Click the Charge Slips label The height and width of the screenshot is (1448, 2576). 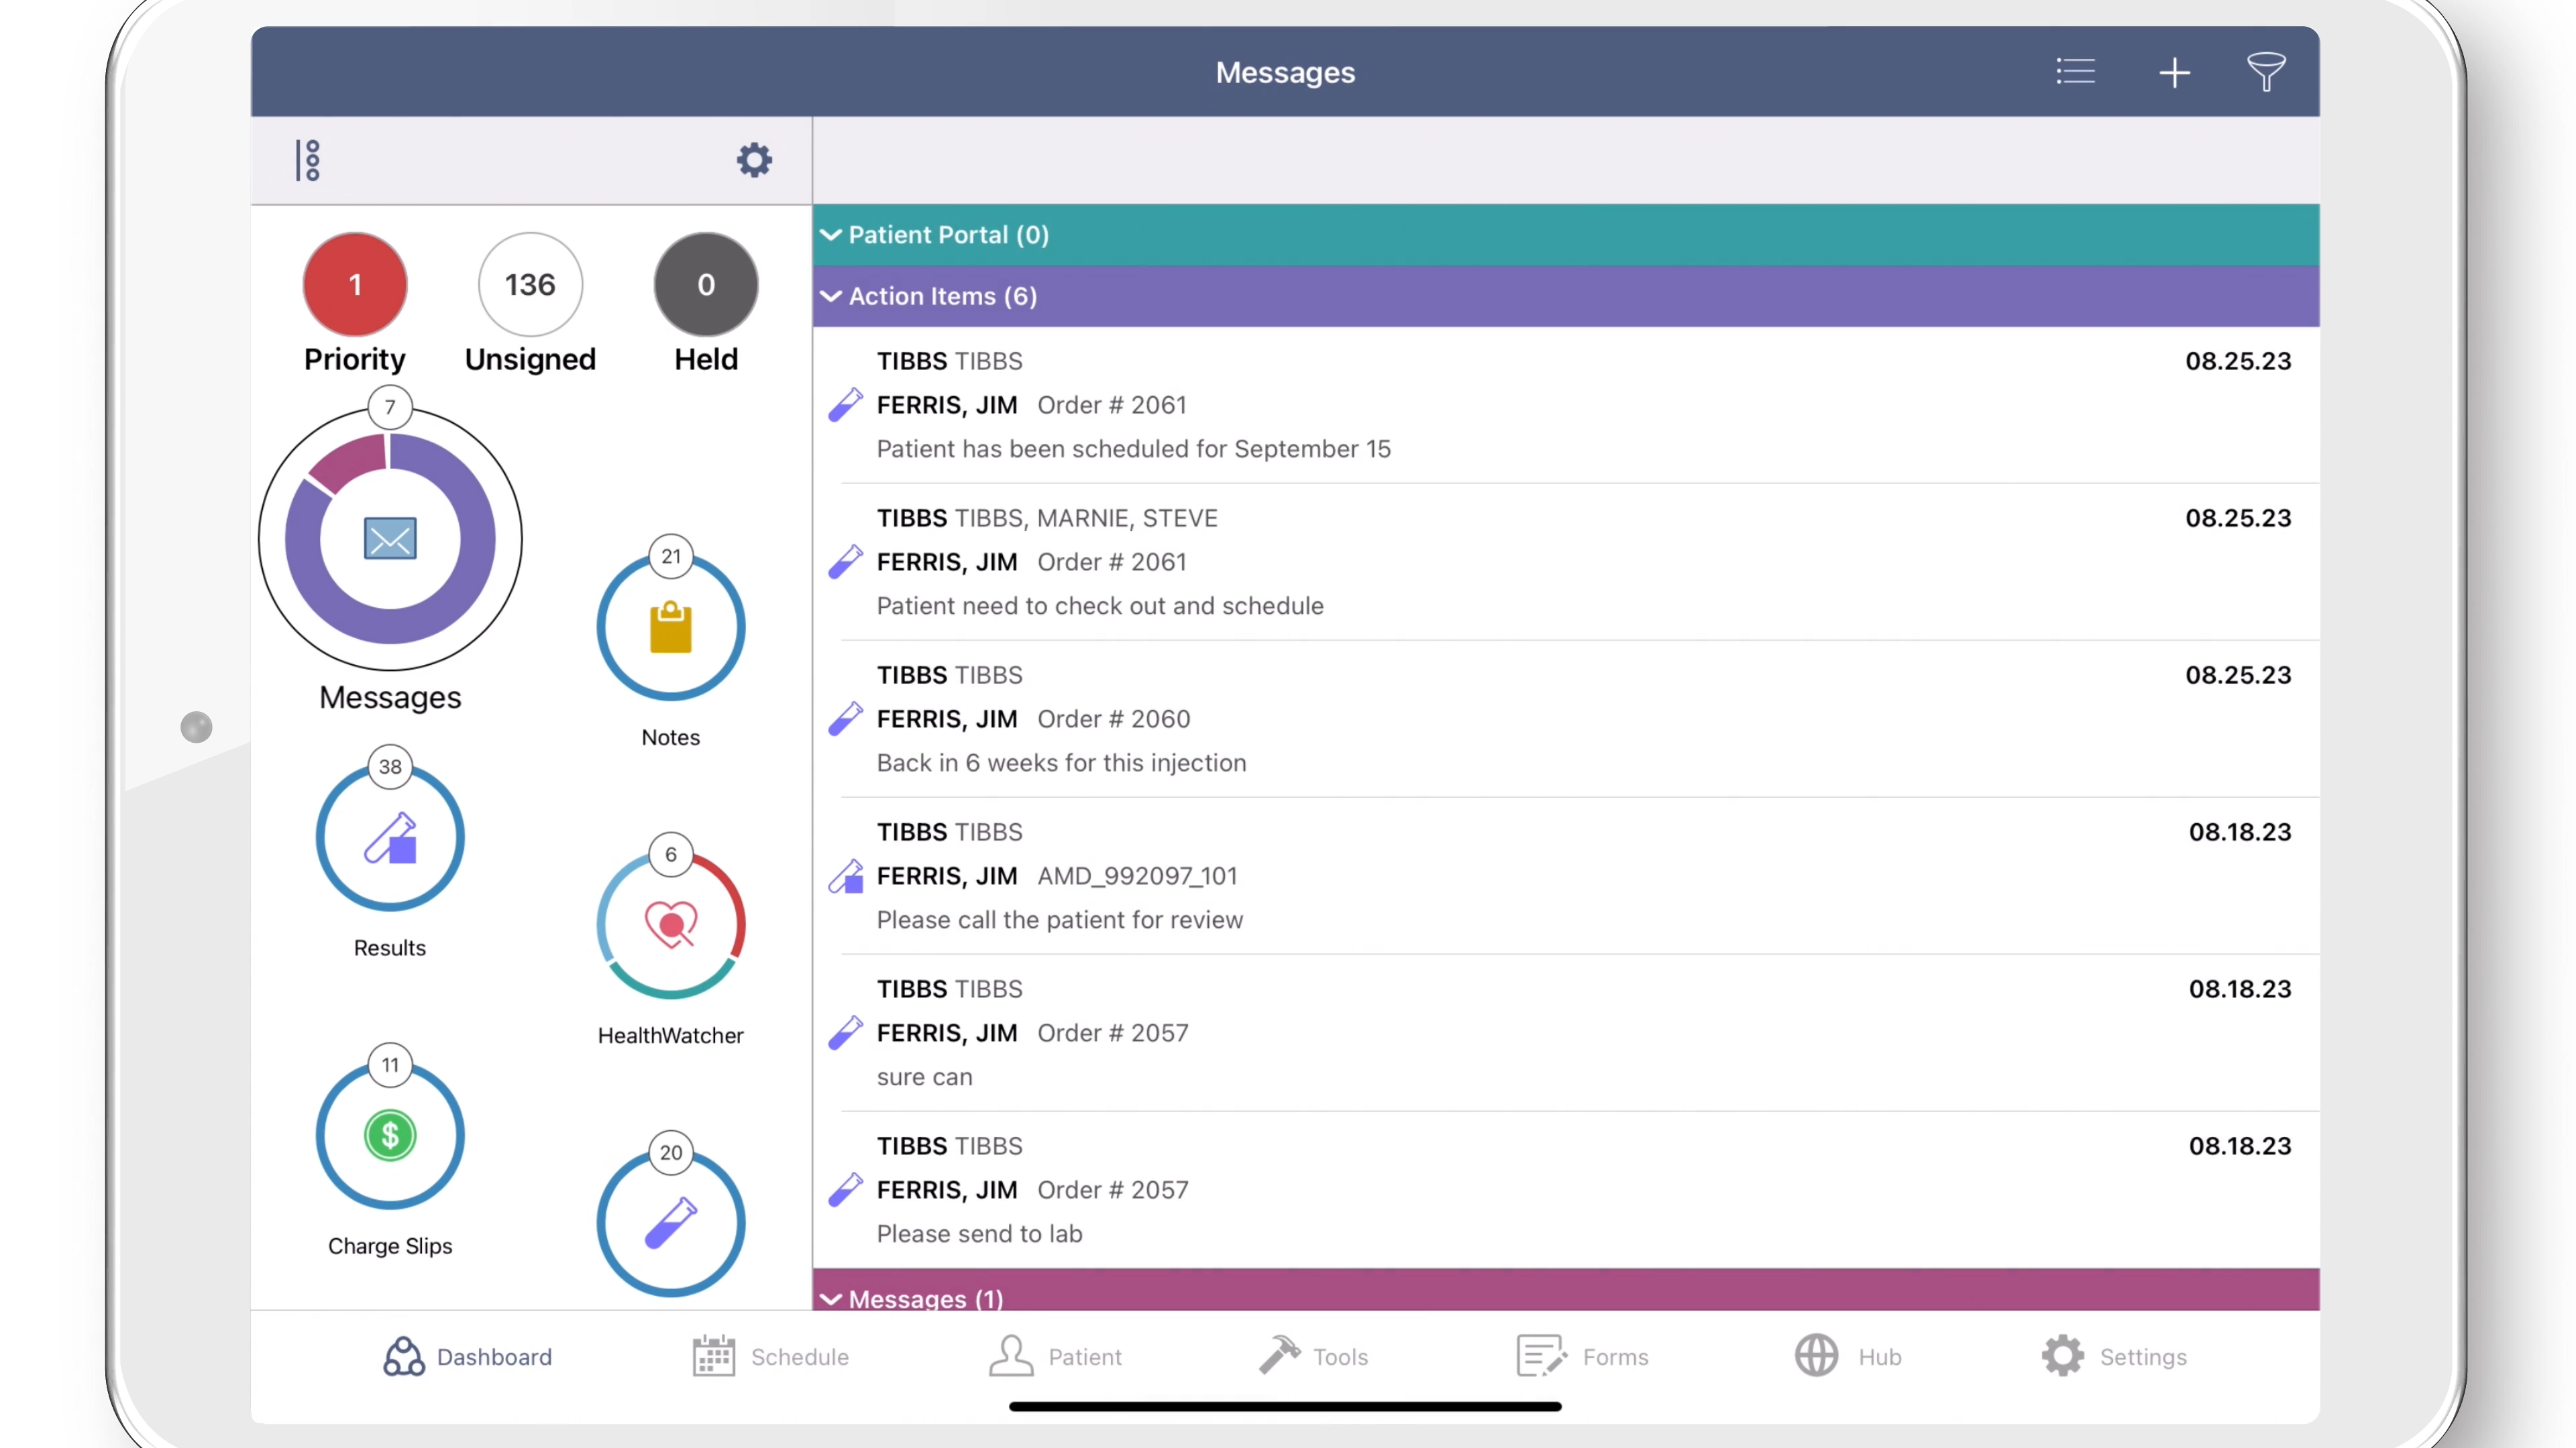click(390, 1246)
